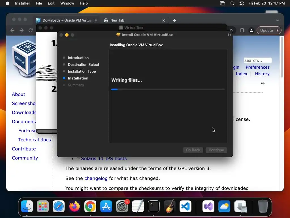The height and width of the screenshot is (218, 290).
Task: Close the Downloads Oracle VM tab
Action: (x=96, y=20)
